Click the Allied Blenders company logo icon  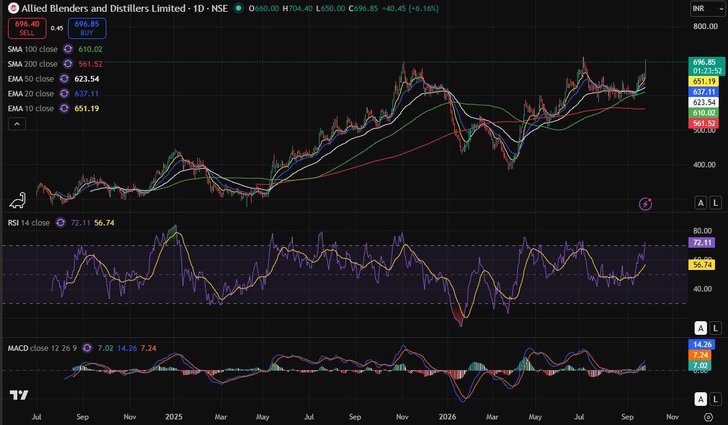[14, 9]
